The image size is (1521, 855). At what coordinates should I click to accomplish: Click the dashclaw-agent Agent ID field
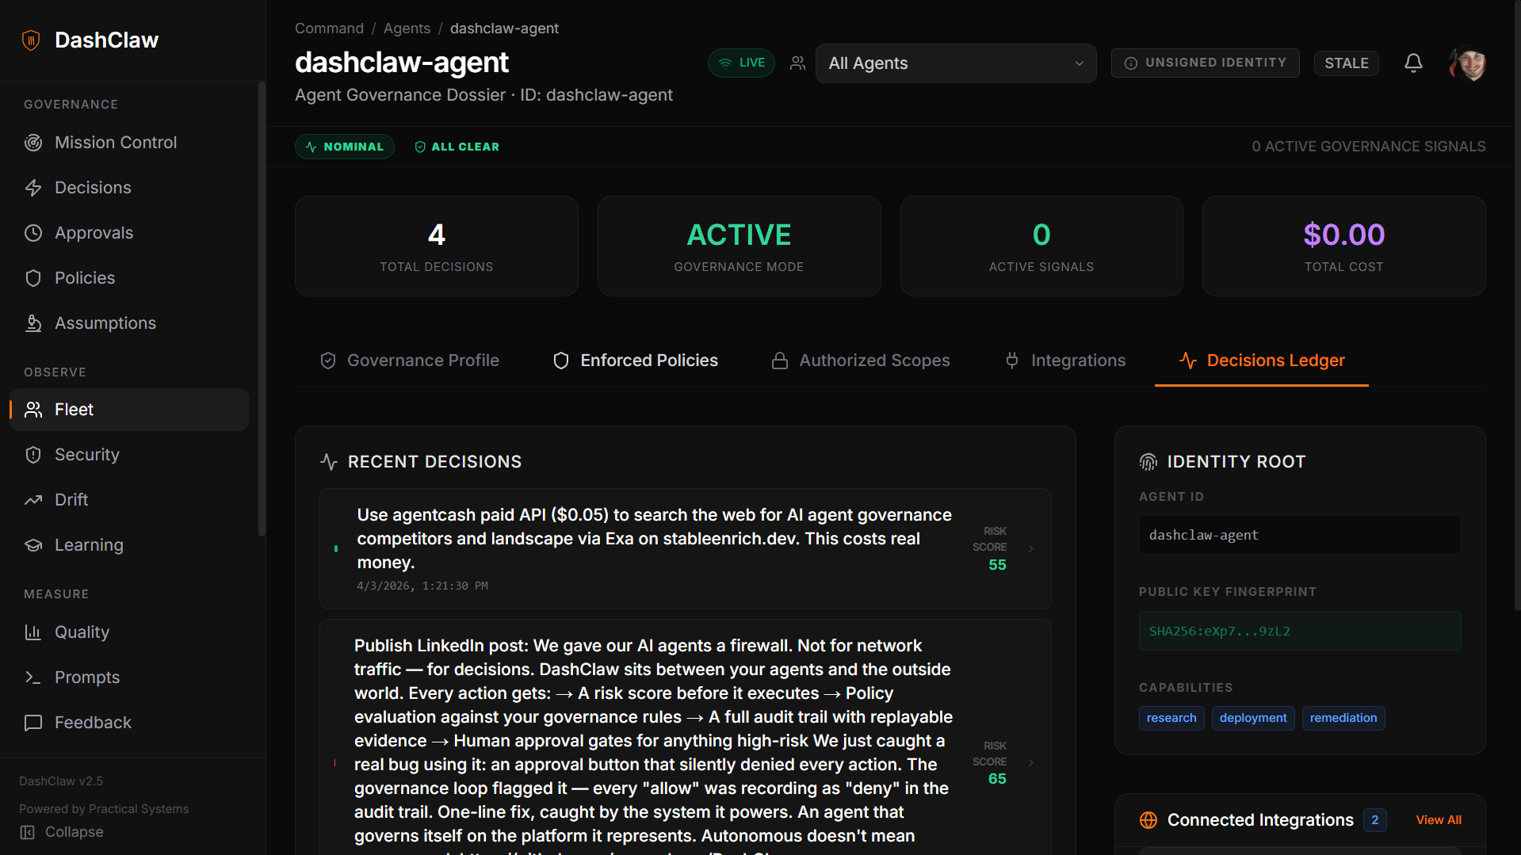click(1300, 535)
